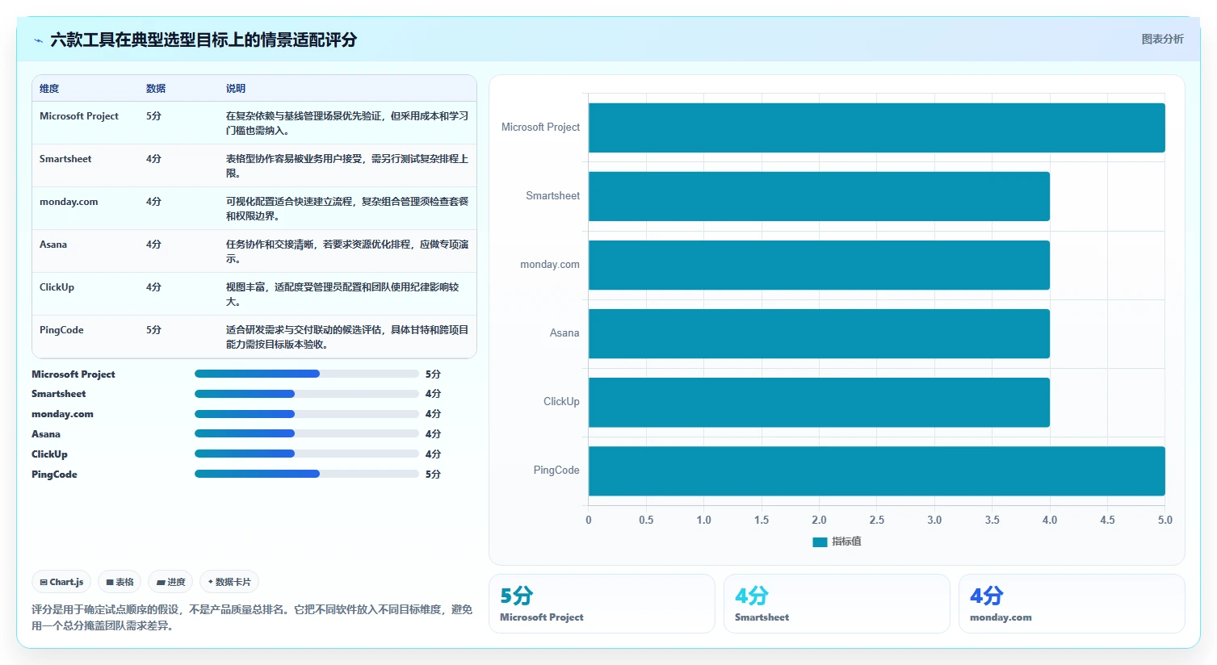This screenshot has width=1217, height=665.
Task: Click the Chart.js tag chip
Action: [61, 582]
